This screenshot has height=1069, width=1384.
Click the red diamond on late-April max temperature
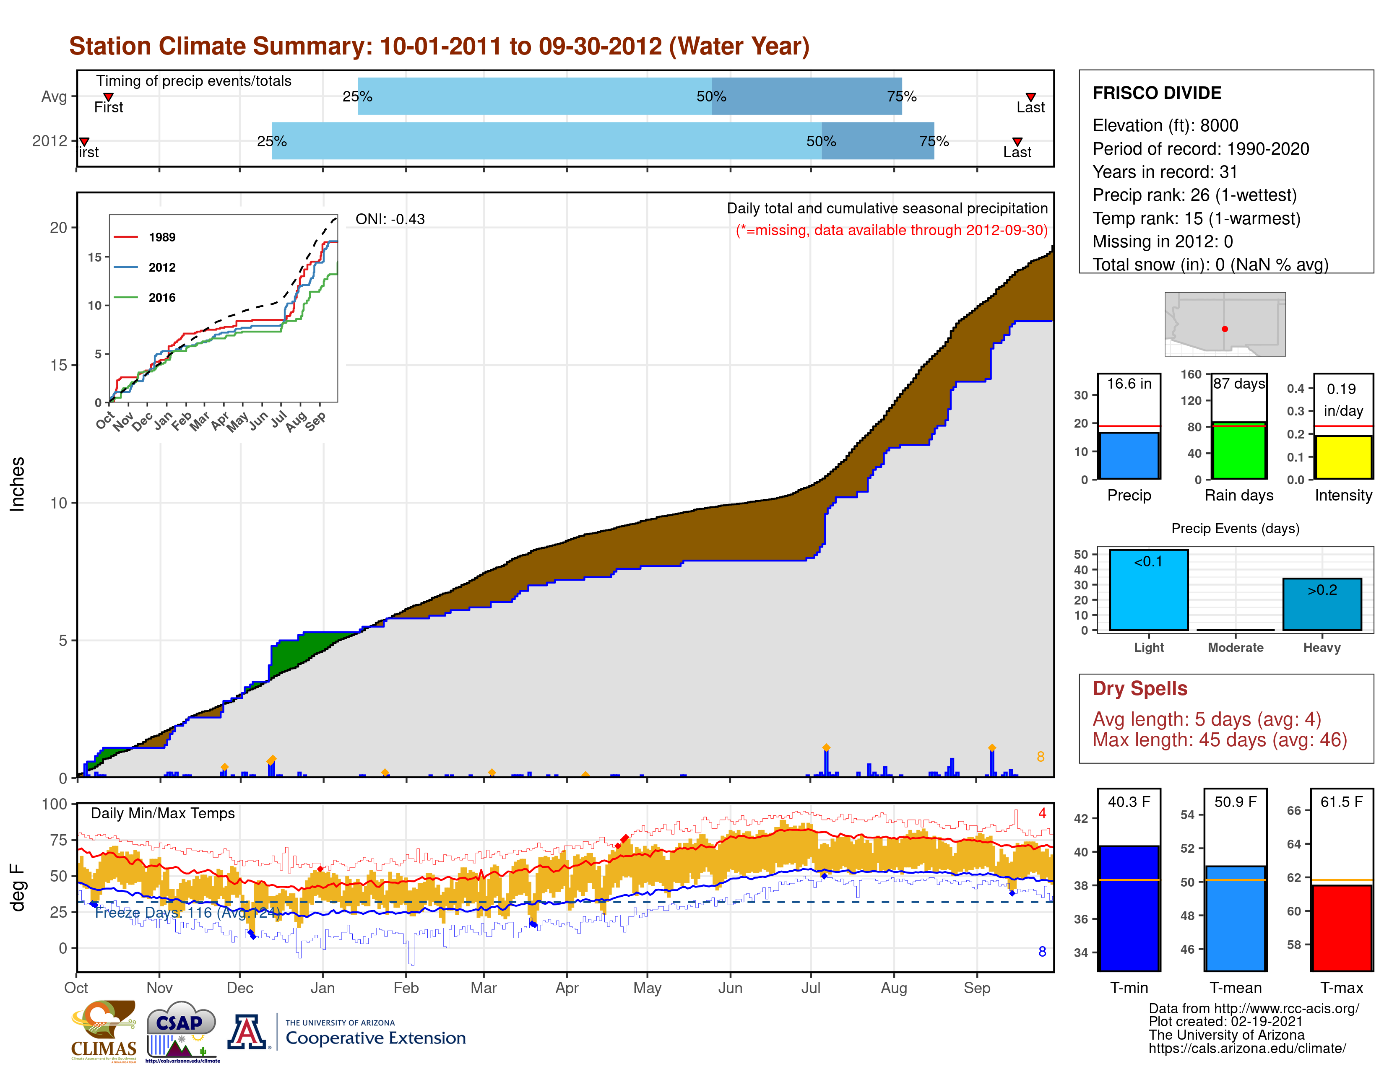pyautogui.click(x=625, y=838)
